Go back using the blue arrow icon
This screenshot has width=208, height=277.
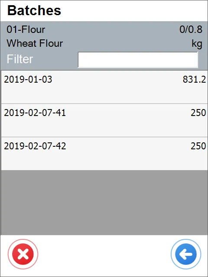[186, 254]
